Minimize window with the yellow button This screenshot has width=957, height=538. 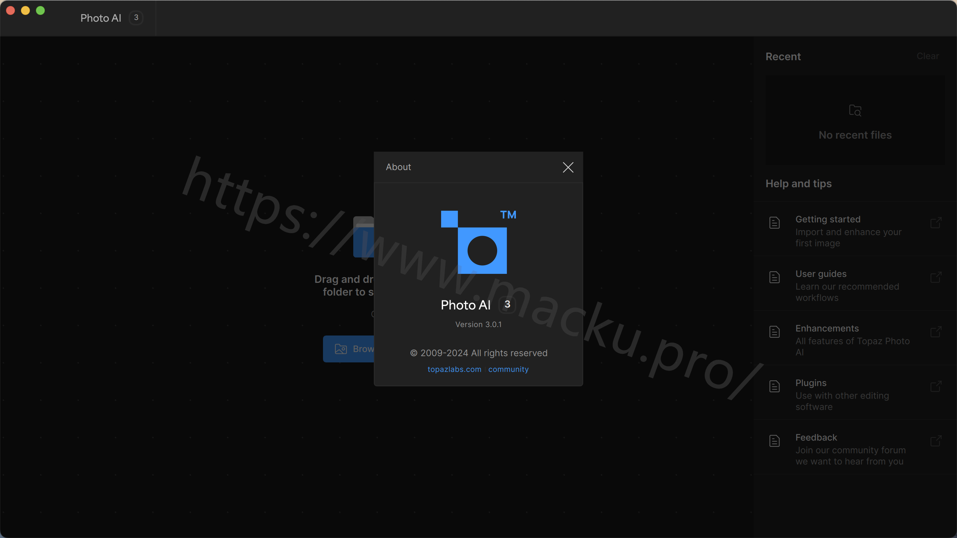tap(25, 10)
